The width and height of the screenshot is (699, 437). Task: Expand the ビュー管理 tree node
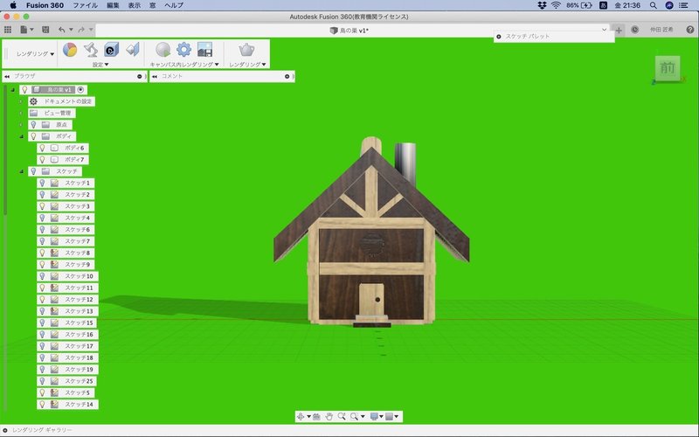point(21,114)
